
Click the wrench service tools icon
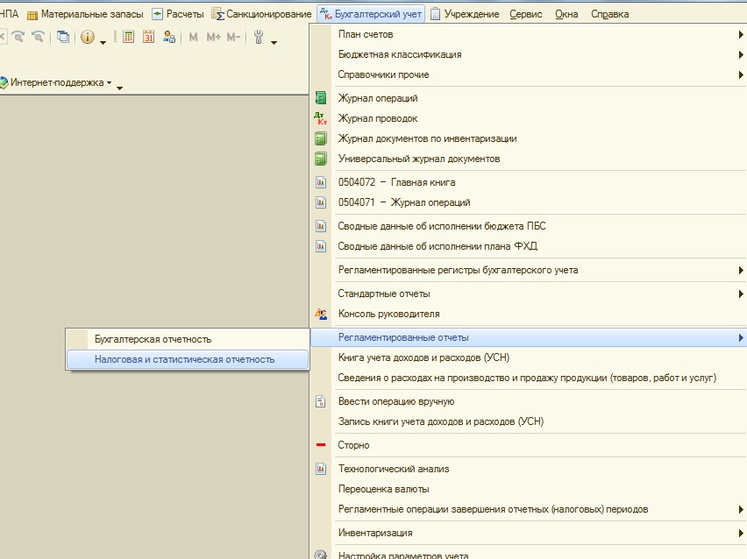point(259,37)
